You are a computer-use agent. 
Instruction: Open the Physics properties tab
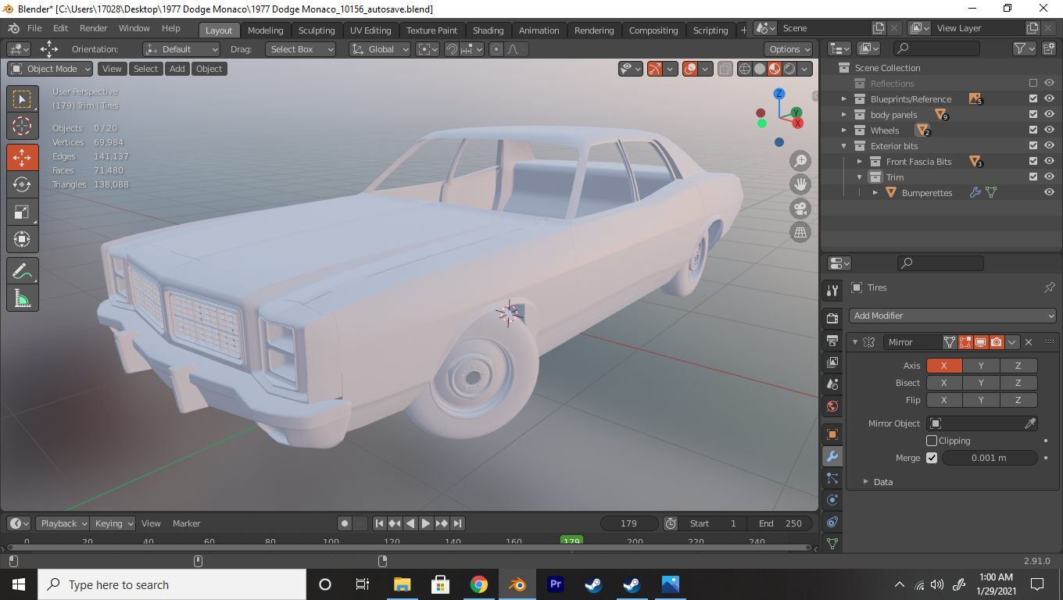click(x=832, y=500)
